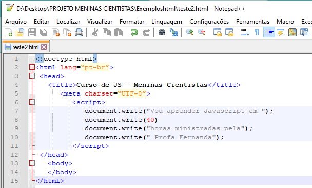Click the Open file folder icon
Screen dimensions: 312x188
[x=20, y=32]
